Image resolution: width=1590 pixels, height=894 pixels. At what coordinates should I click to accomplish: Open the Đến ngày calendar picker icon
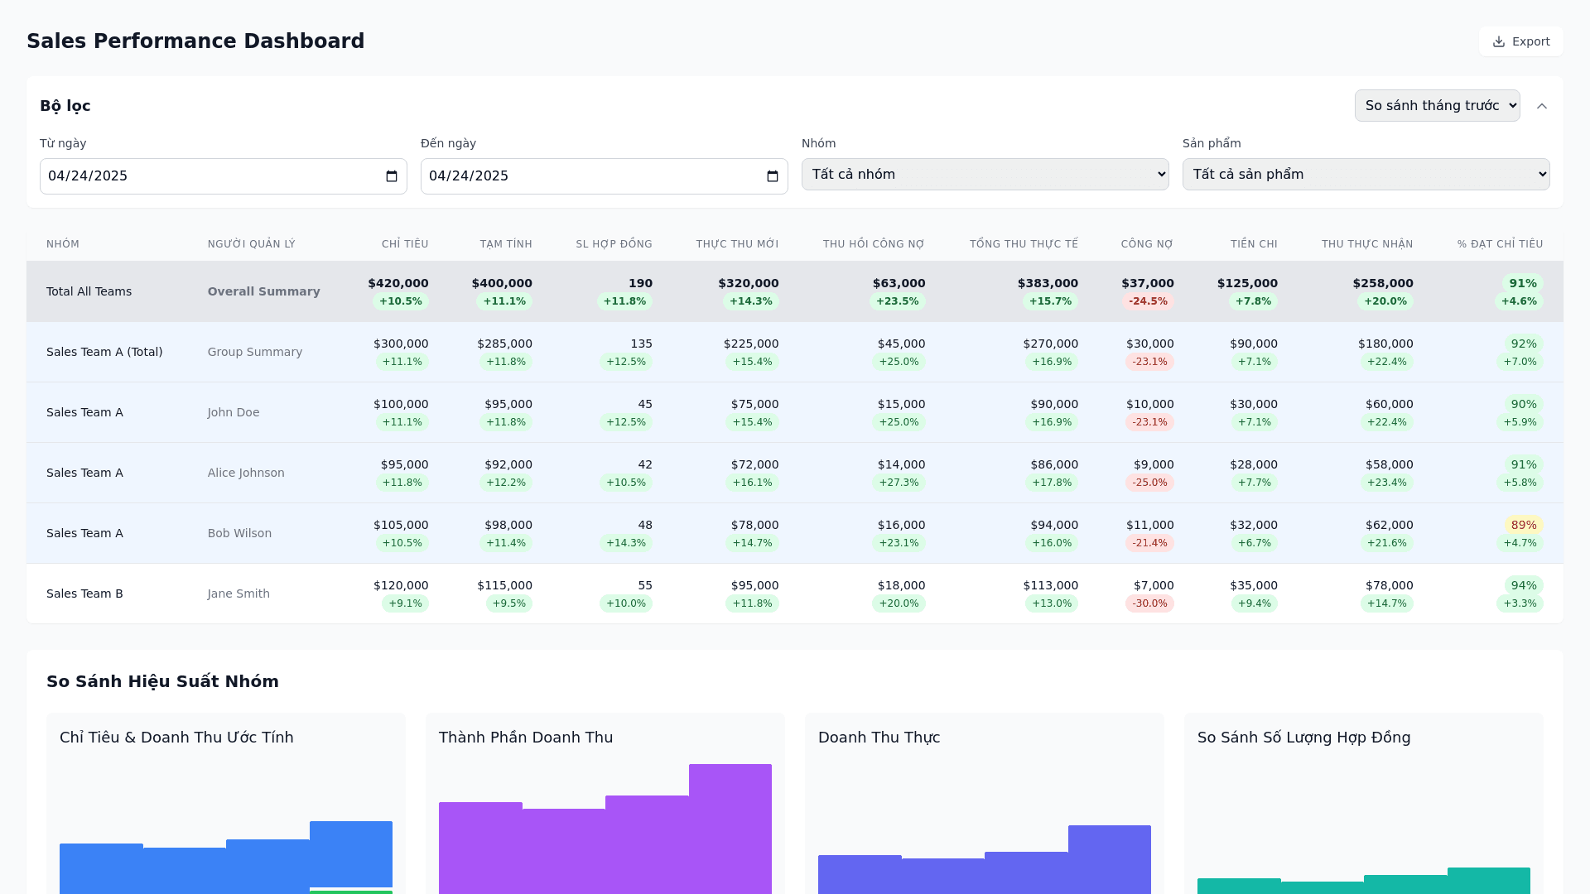773,176
